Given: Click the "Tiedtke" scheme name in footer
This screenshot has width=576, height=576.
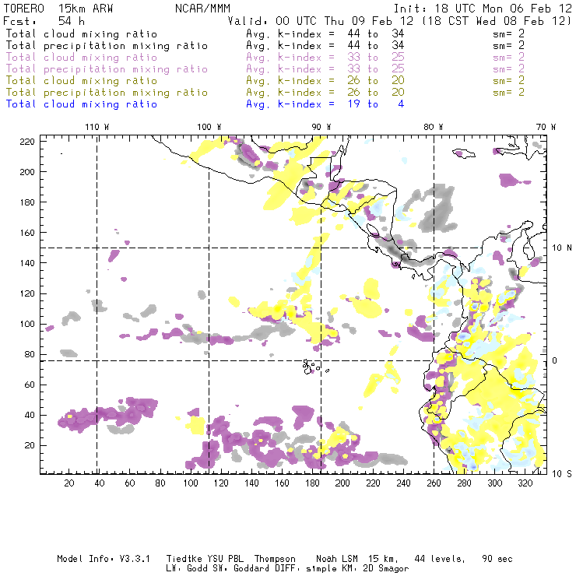Looking at the screenshot, I should [184, 559].
